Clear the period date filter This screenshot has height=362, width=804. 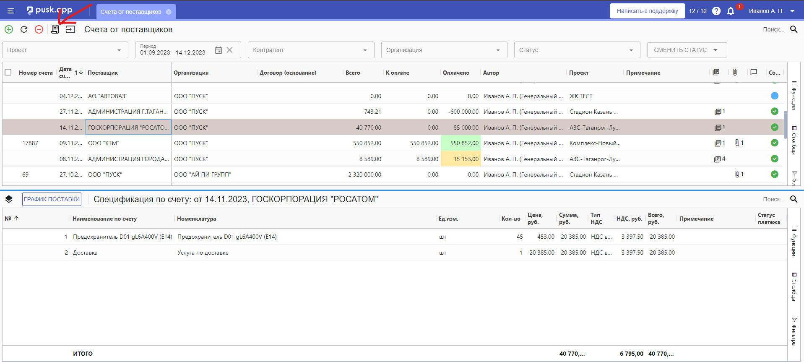click(229, 50)
